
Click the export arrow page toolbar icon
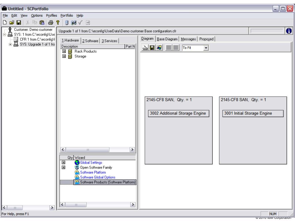pos(88,23)
